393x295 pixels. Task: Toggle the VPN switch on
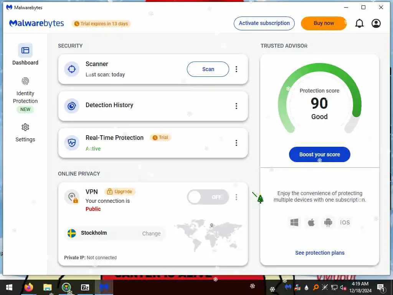click(x=208, y=197)
